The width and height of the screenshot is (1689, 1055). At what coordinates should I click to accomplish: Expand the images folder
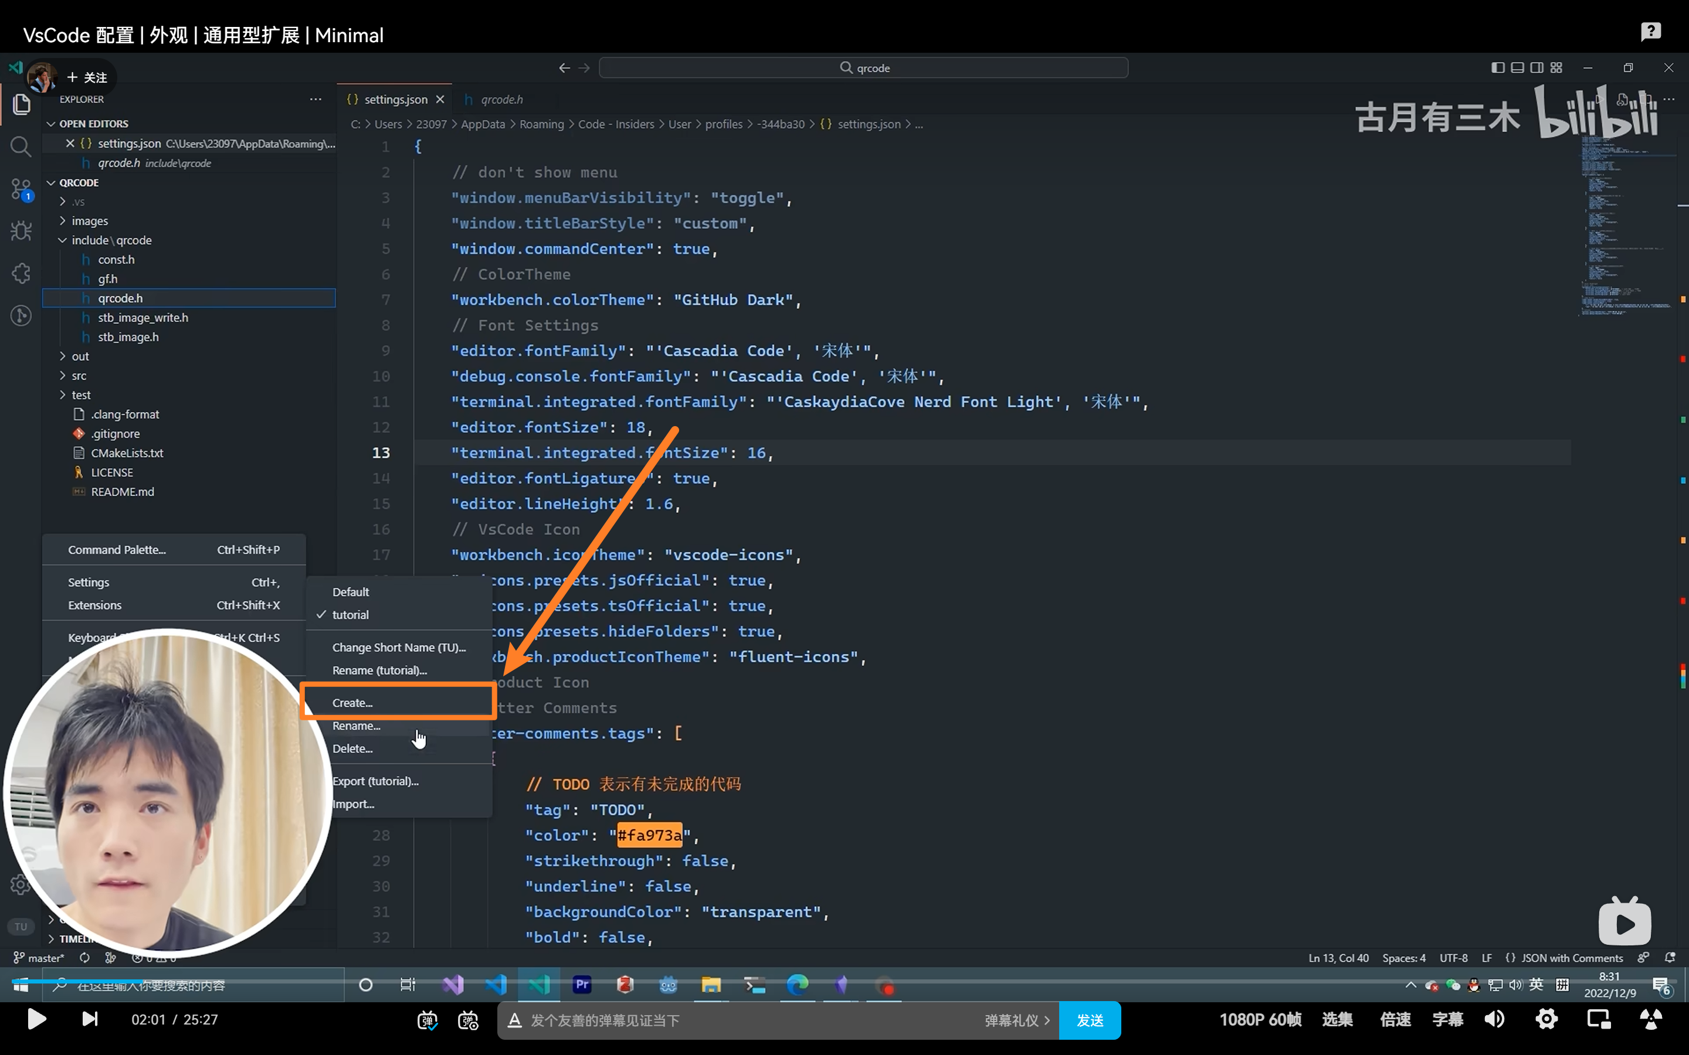(x=63, y=220)
